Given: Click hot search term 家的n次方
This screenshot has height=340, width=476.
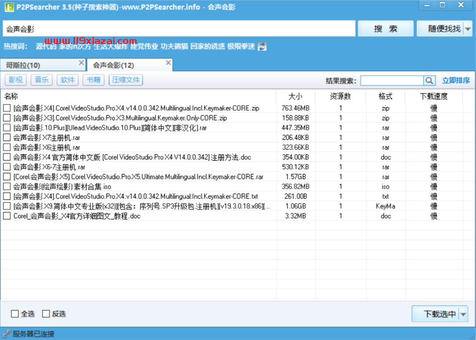Looking at the screenshot, I should (x=74, y=46).
